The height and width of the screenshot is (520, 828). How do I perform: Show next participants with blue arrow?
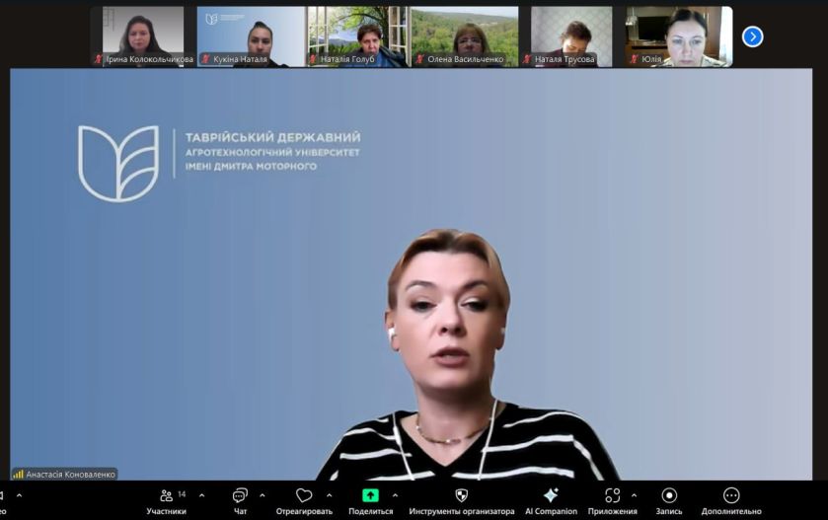point(752,37)
